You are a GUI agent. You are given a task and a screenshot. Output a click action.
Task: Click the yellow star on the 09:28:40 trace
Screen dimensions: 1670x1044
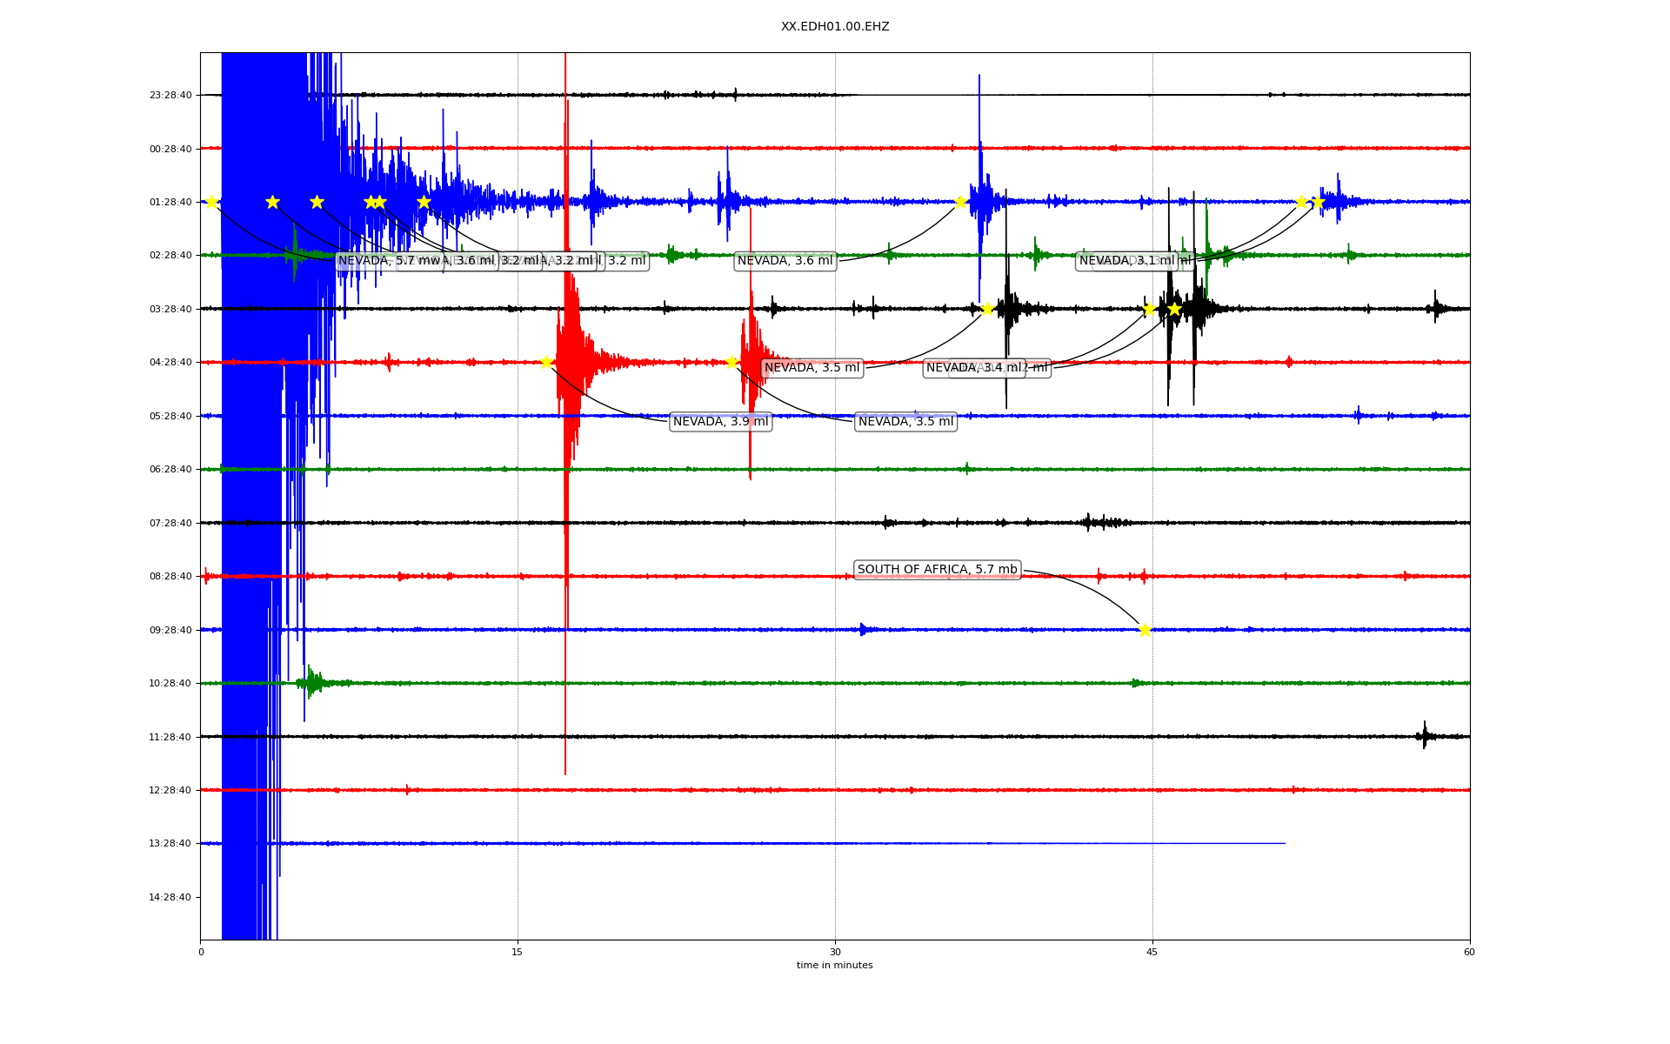(x=1145, y=630)
